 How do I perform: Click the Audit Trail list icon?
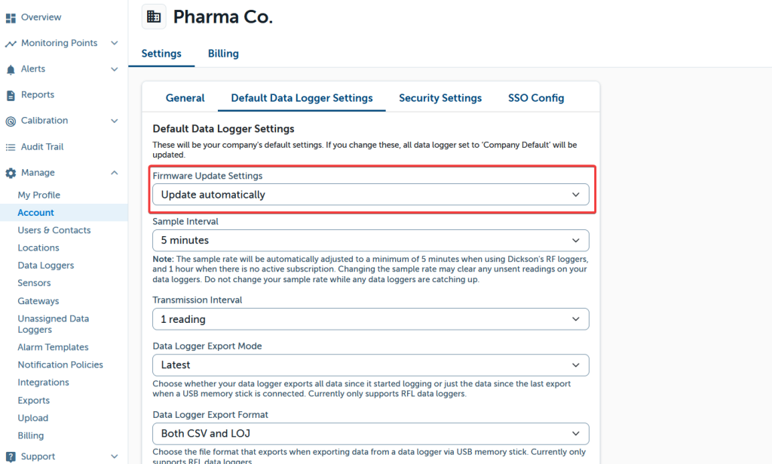11,147
